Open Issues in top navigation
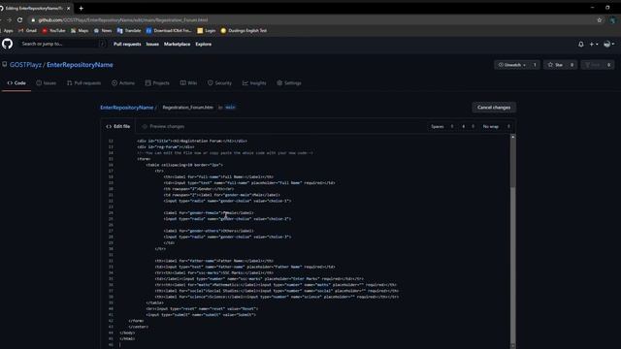621x349 pixels. tap(152, 45)
